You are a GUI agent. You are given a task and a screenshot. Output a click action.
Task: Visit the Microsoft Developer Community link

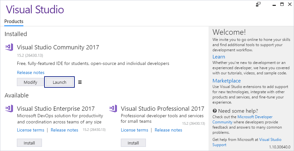coord(242,120)
